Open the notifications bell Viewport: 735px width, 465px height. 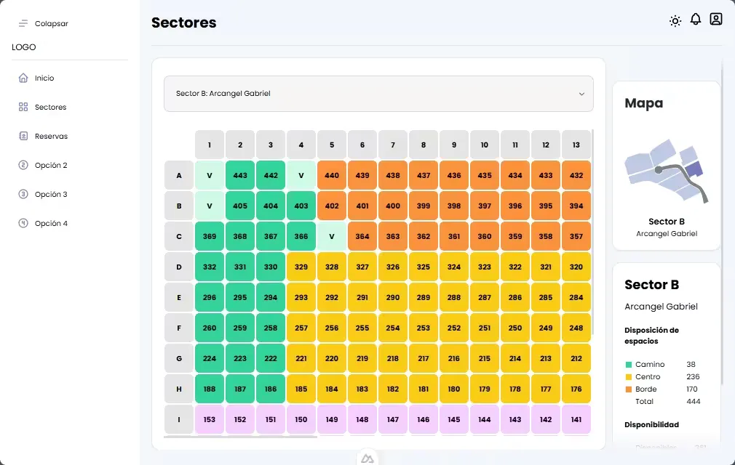coord(696,20)
